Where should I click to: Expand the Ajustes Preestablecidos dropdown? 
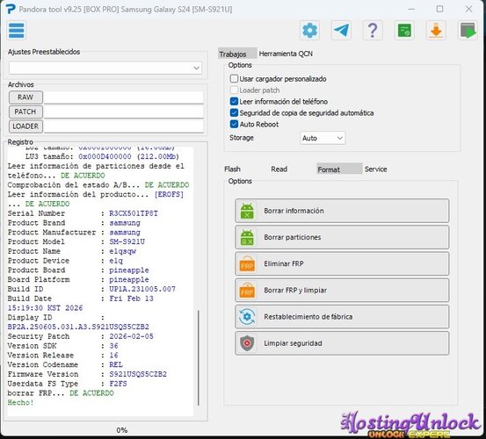pos(105,68)
